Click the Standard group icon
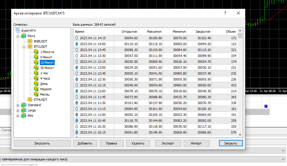Viewport: 287px width, 166px height. pyautogui.click(x=24, y=105)
